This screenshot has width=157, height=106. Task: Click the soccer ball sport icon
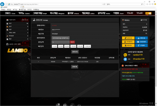[x=7, y=24]
